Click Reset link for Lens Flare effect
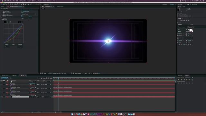This screenshot has width=206, height=116. [x=22, y=10]
